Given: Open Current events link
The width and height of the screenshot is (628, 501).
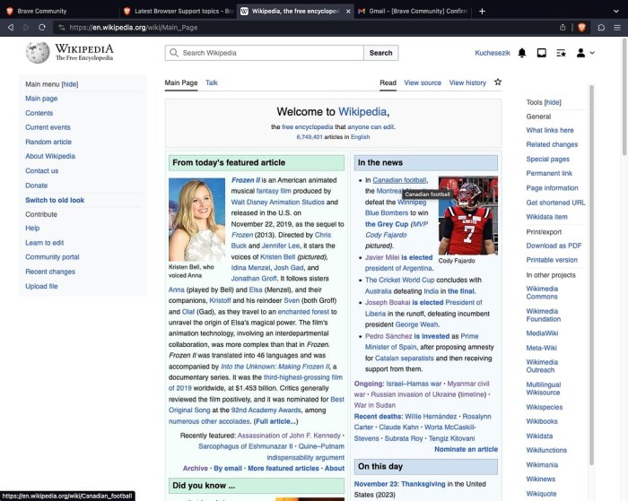Looking at the screenshot, I should click(x=48, y=127).
